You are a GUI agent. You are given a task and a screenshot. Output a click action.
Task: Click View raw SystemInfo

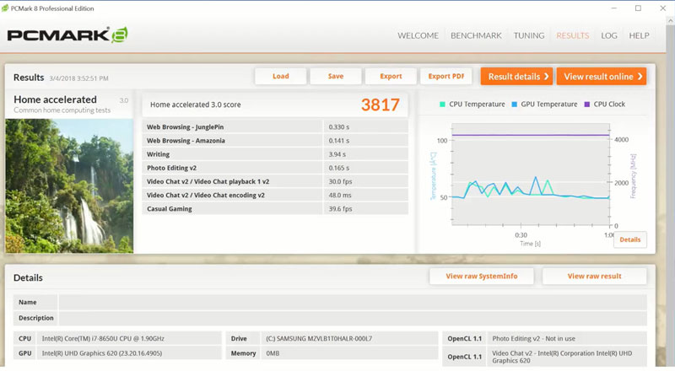tap(481, 277)
